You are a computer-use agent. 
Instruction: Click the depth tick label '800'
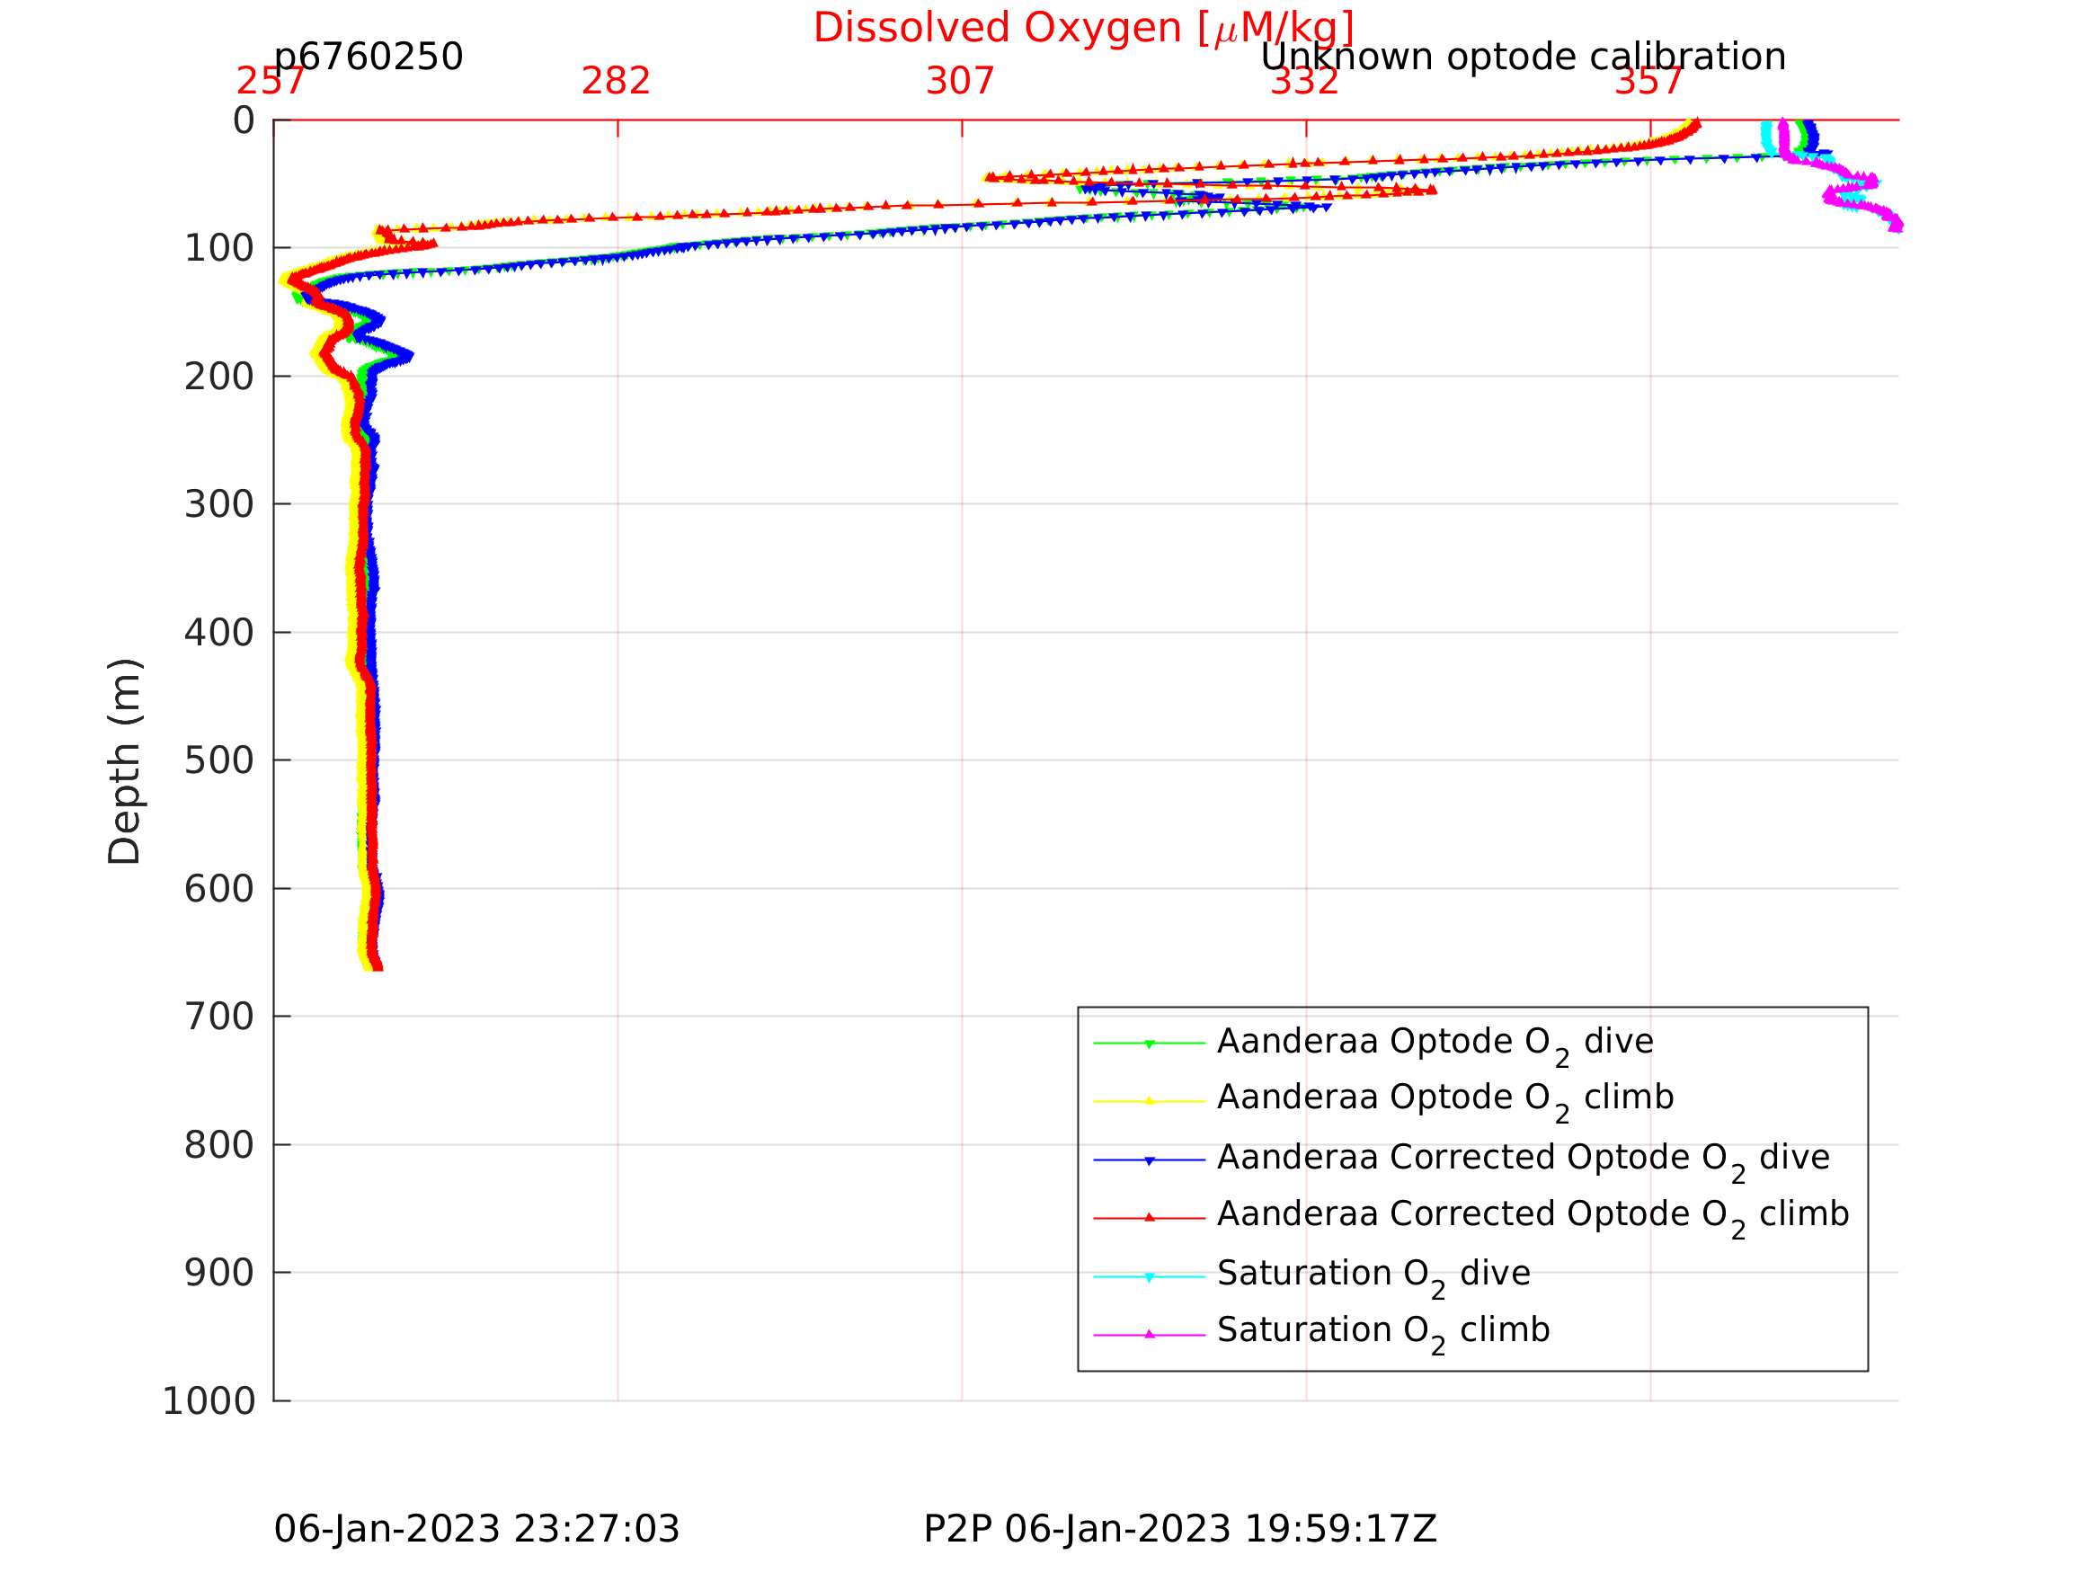pyautogui.click(x=219, y=1145)
